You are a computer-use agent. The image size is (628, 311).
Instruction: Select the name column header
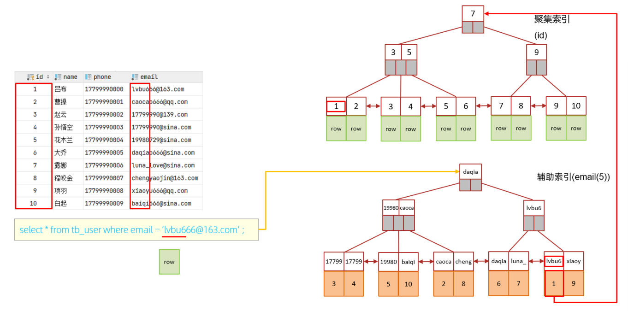[x=67, y=77]
